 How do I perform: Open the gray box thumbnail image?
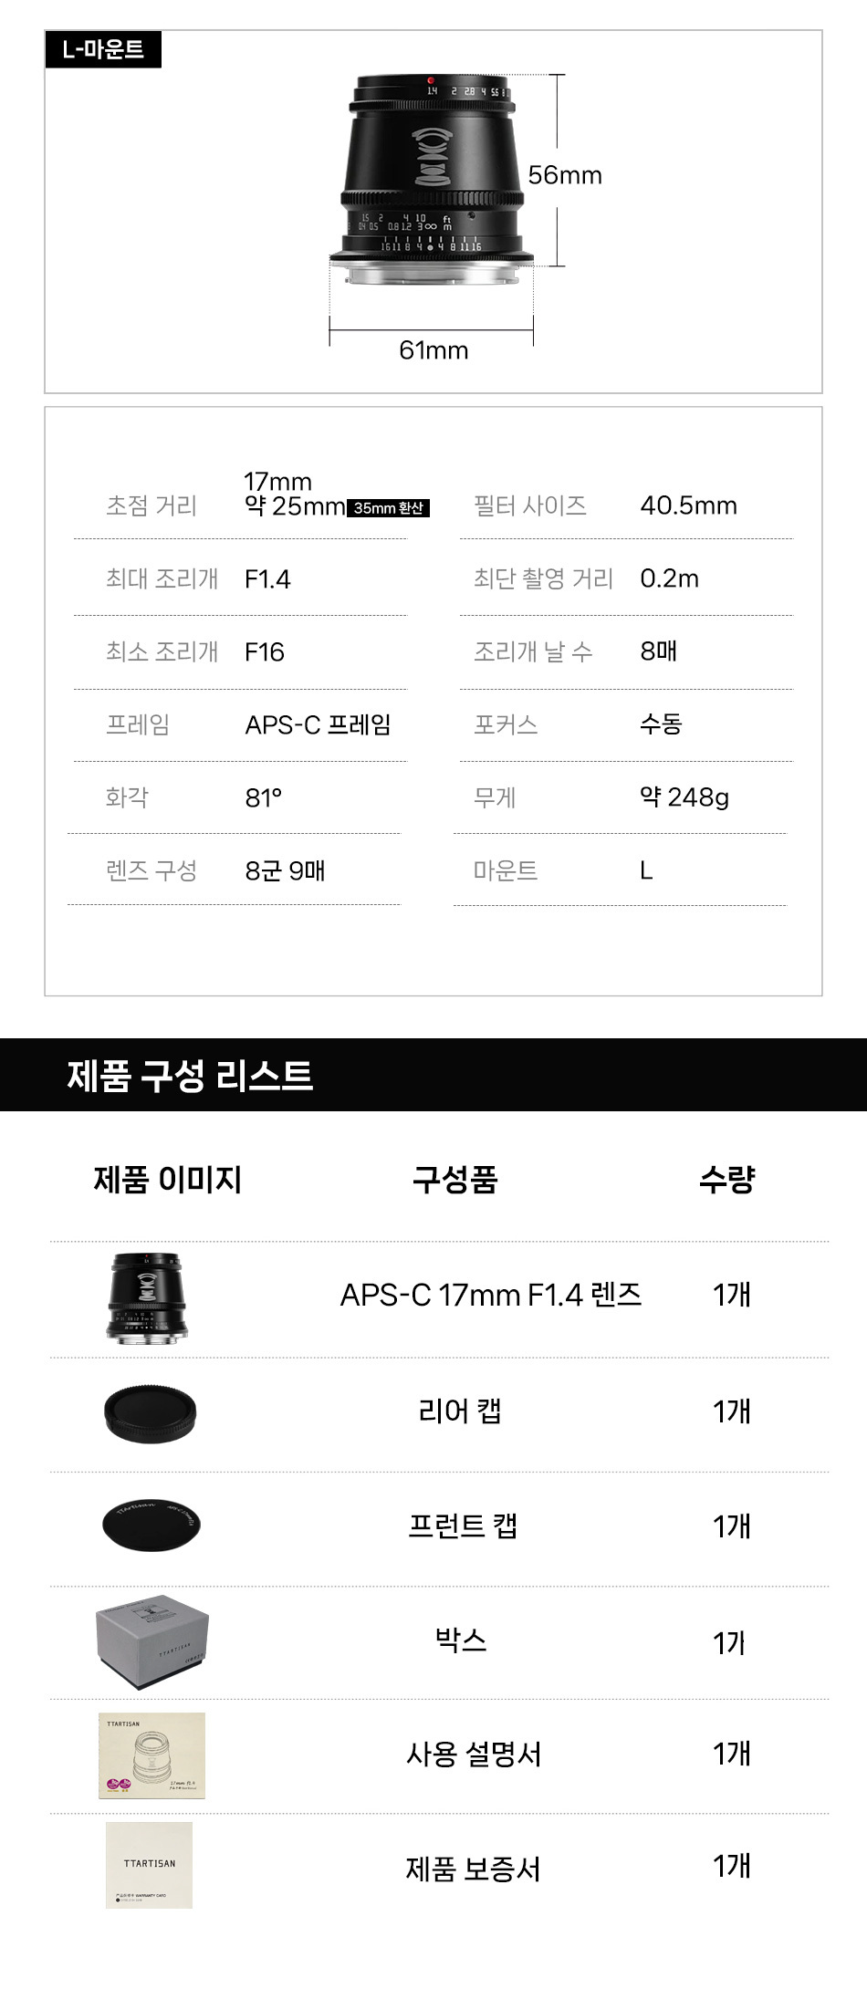click(152, 1641)
